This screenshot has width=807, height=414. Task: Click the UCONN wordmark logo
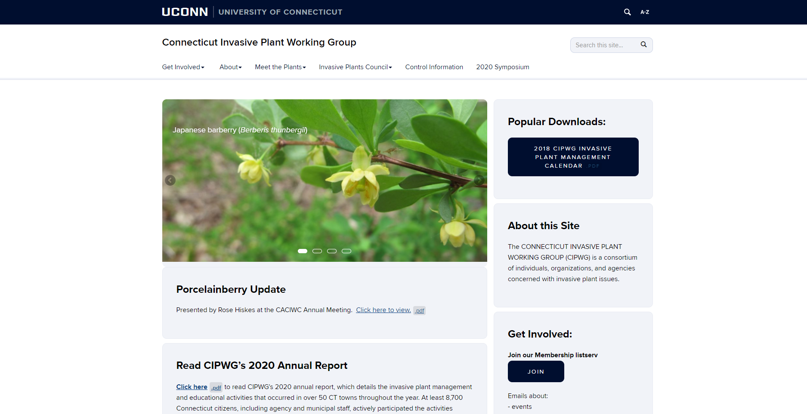pos(185,12)
